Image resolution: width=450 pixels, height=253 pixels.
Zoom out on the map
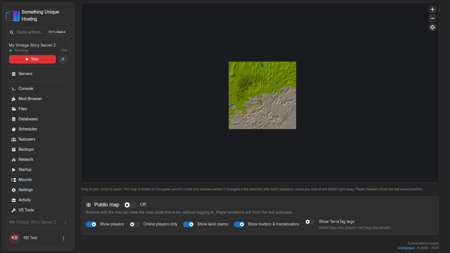[433, 18]
